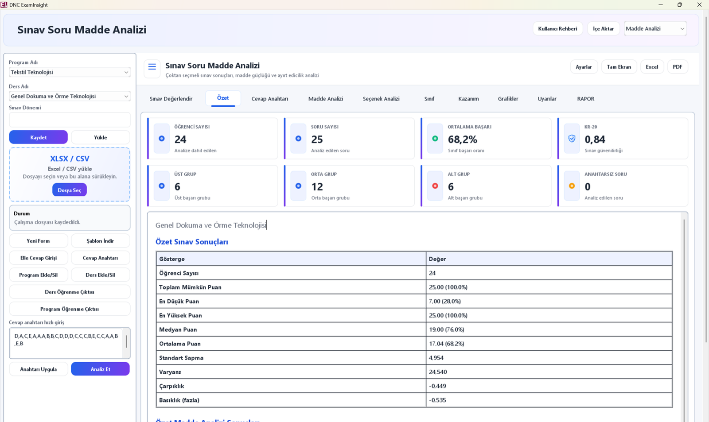Screen dimensions: 709x422
Task: Click the summary report panel's vertical scrollbar
Action: [x=684, y=319]
